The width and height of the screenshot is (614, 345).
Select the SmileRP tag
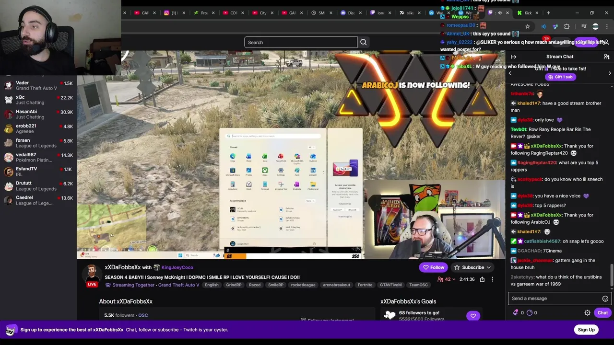276,285
